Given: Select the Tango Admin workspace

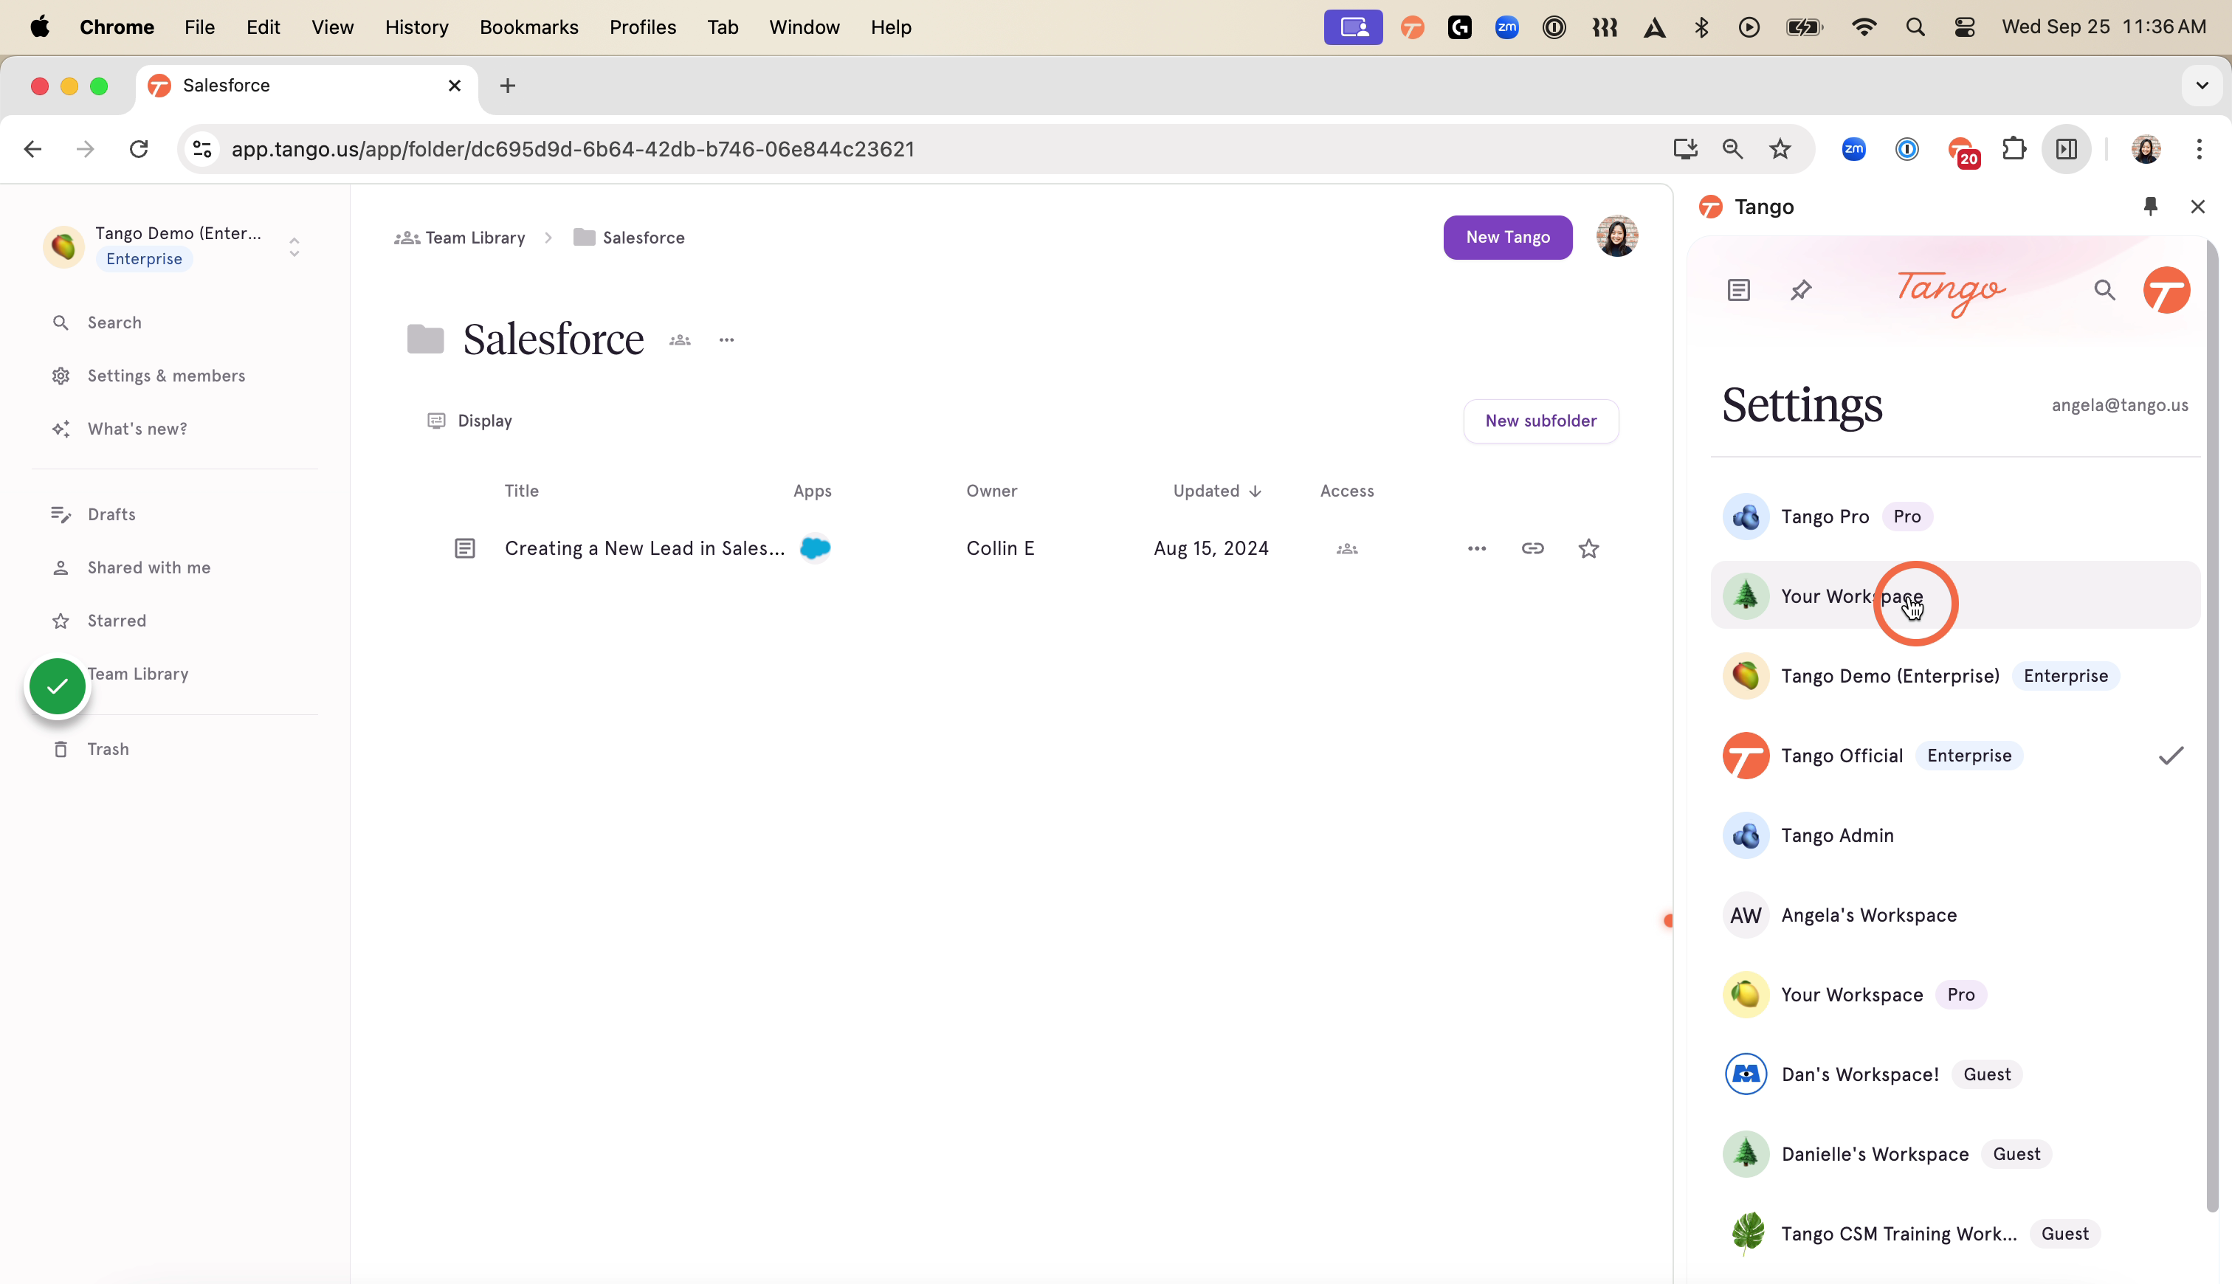Looking at the screenshot, I should pos(1955,835).
